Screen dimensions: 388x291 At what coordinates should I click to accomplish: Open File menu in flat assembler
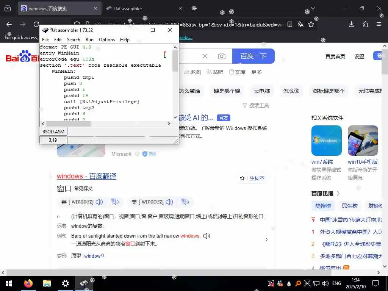(45, 39)
